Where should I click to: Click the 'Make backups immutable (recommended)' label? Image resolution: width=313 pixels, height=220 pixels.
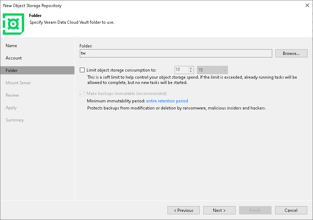point(127,94)
